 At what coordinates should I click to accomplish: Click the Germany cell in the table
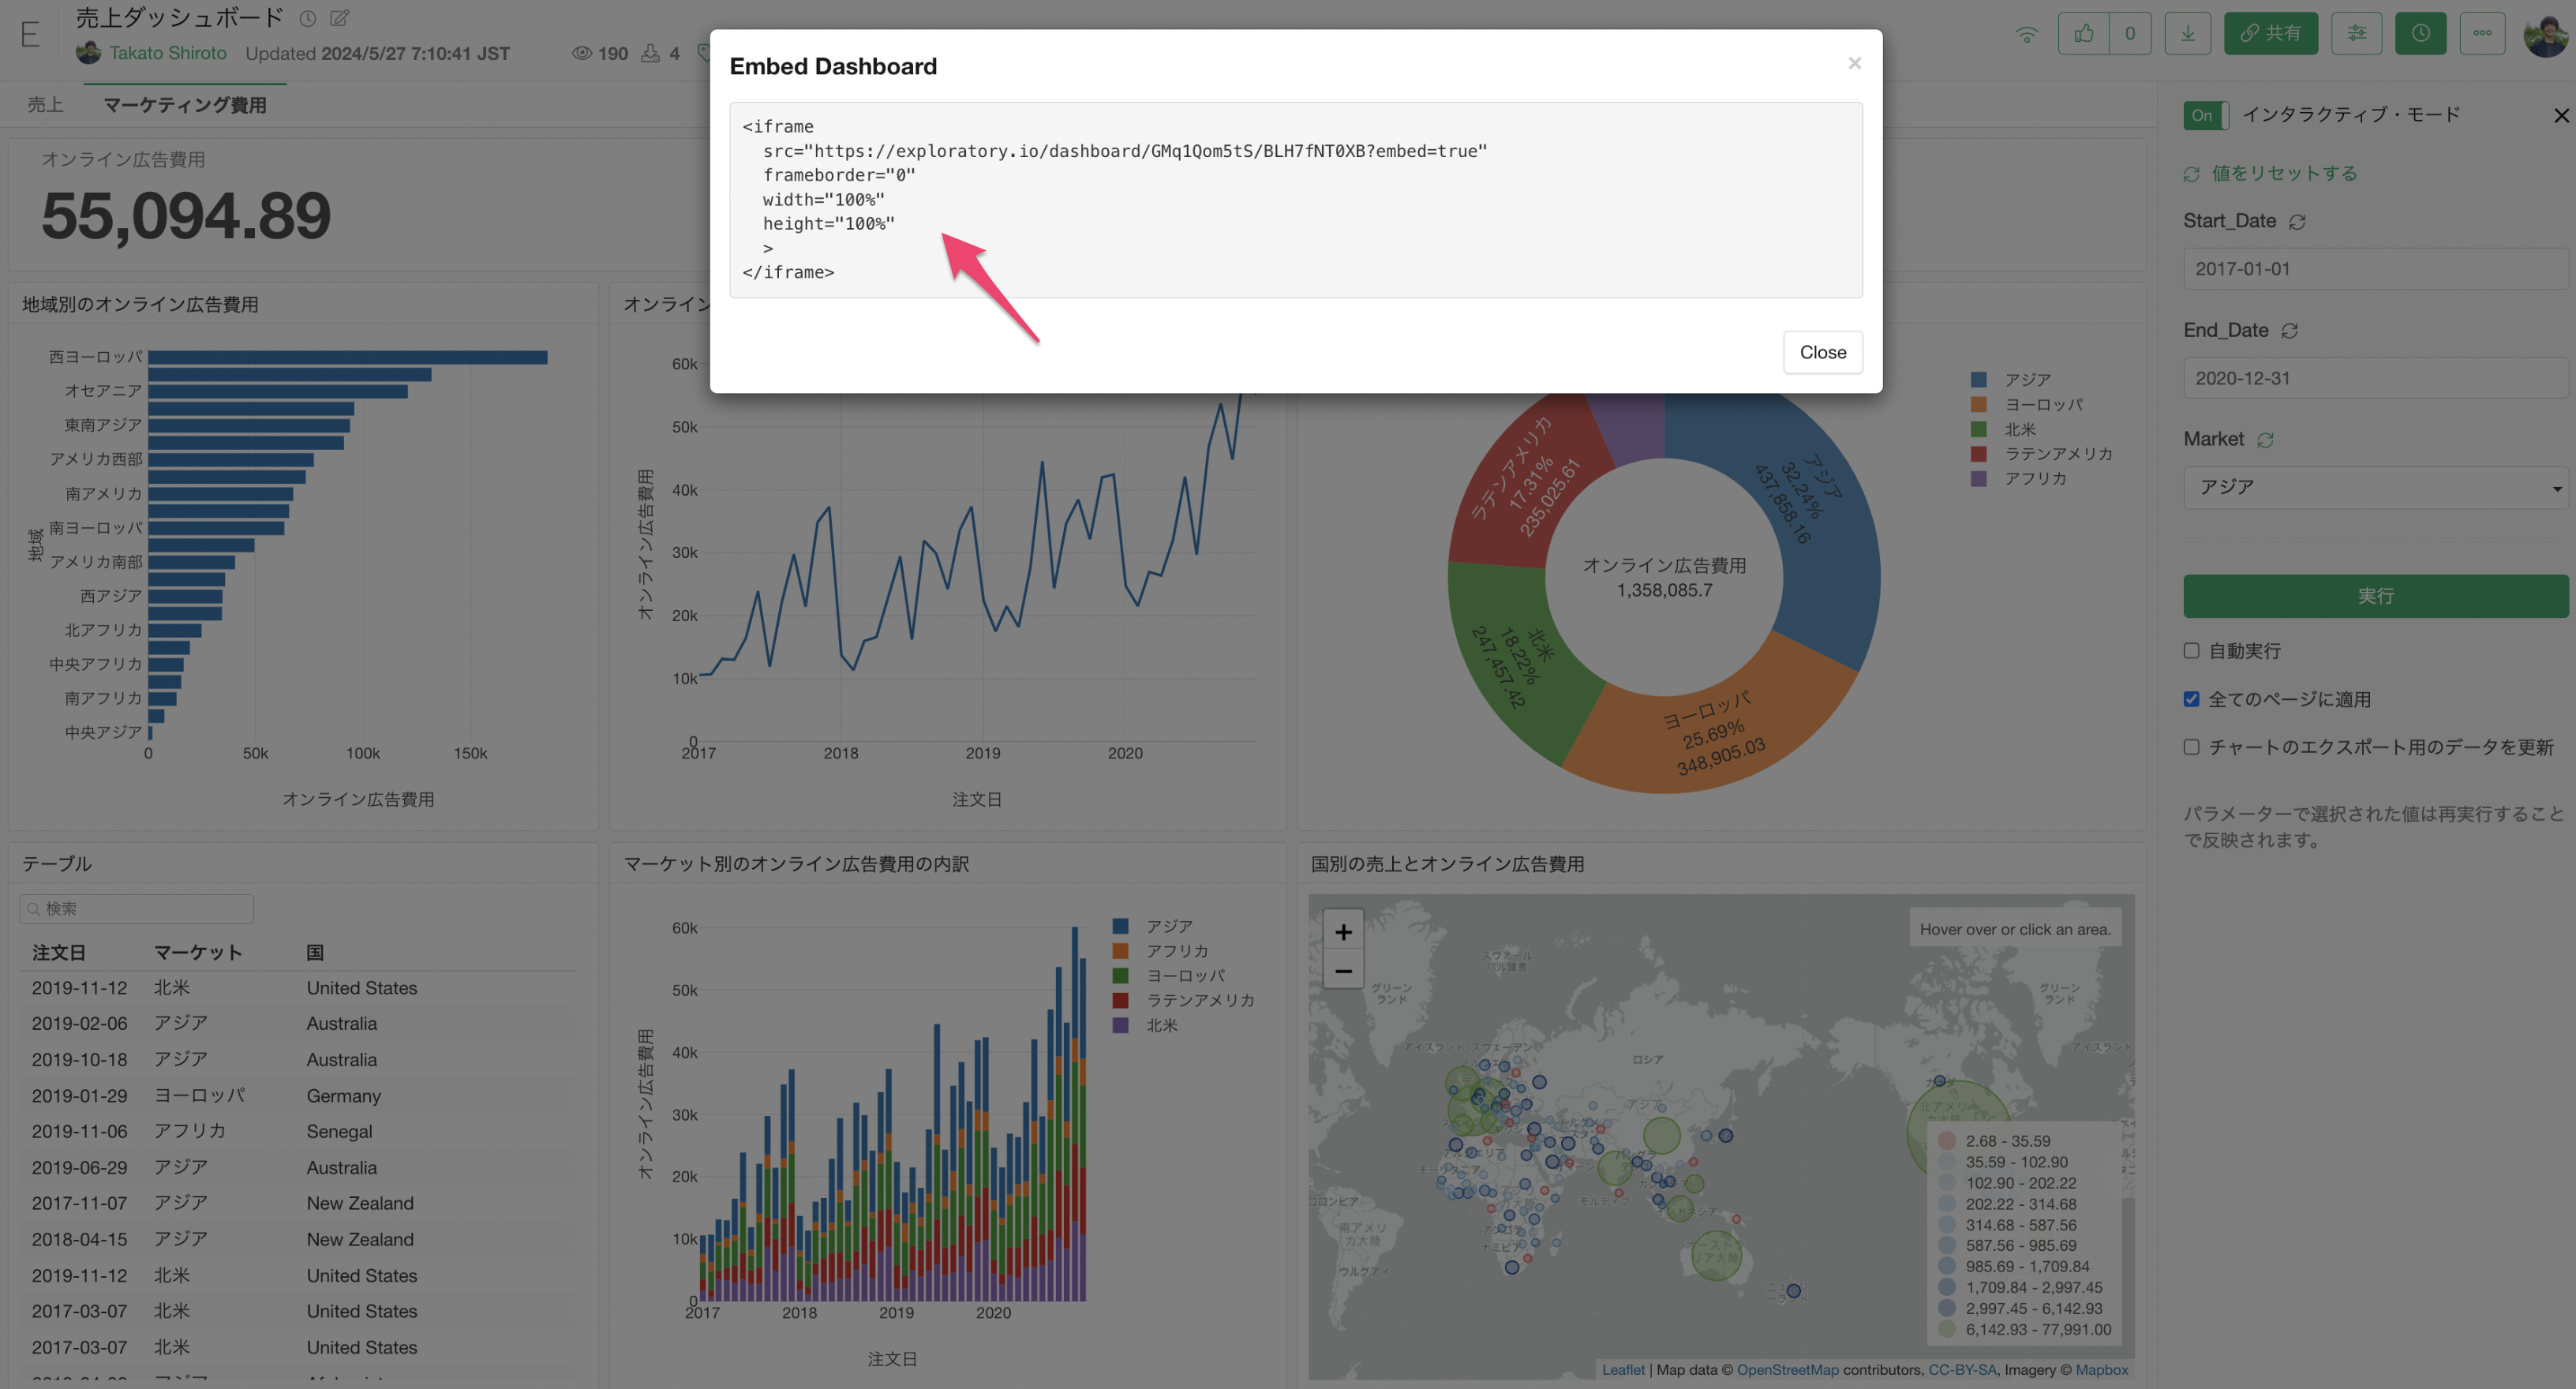[343, 1095]
